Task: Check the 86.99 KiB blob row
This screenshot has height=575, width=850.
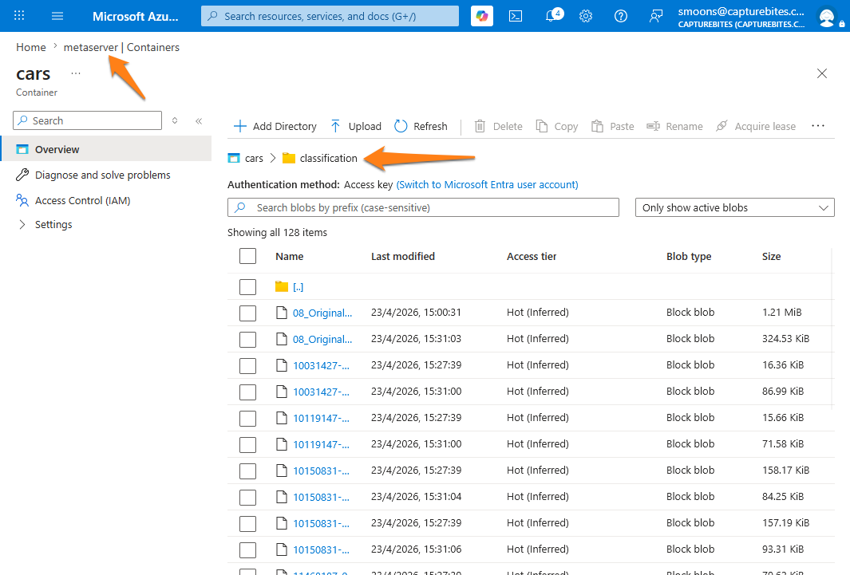Action: tap(247, 392)
